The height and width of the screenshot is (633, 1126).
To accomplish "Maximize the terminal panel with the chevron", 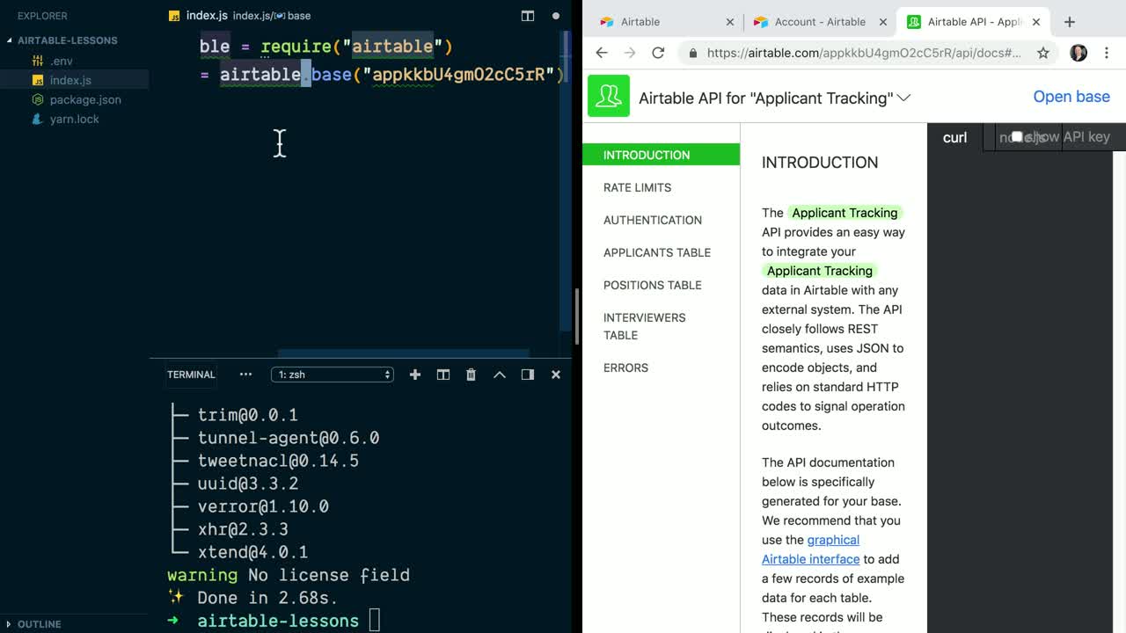I will 500,375.
